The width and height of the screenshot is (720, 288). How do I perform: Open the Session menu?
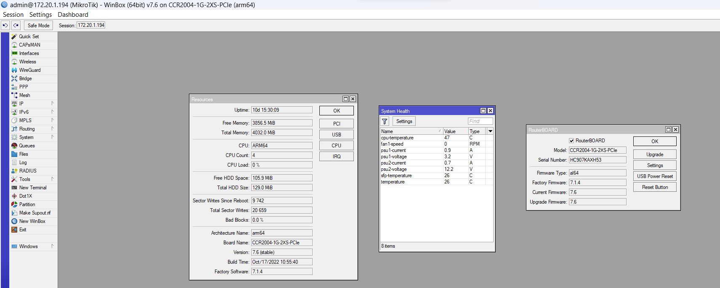coord(13,15)
